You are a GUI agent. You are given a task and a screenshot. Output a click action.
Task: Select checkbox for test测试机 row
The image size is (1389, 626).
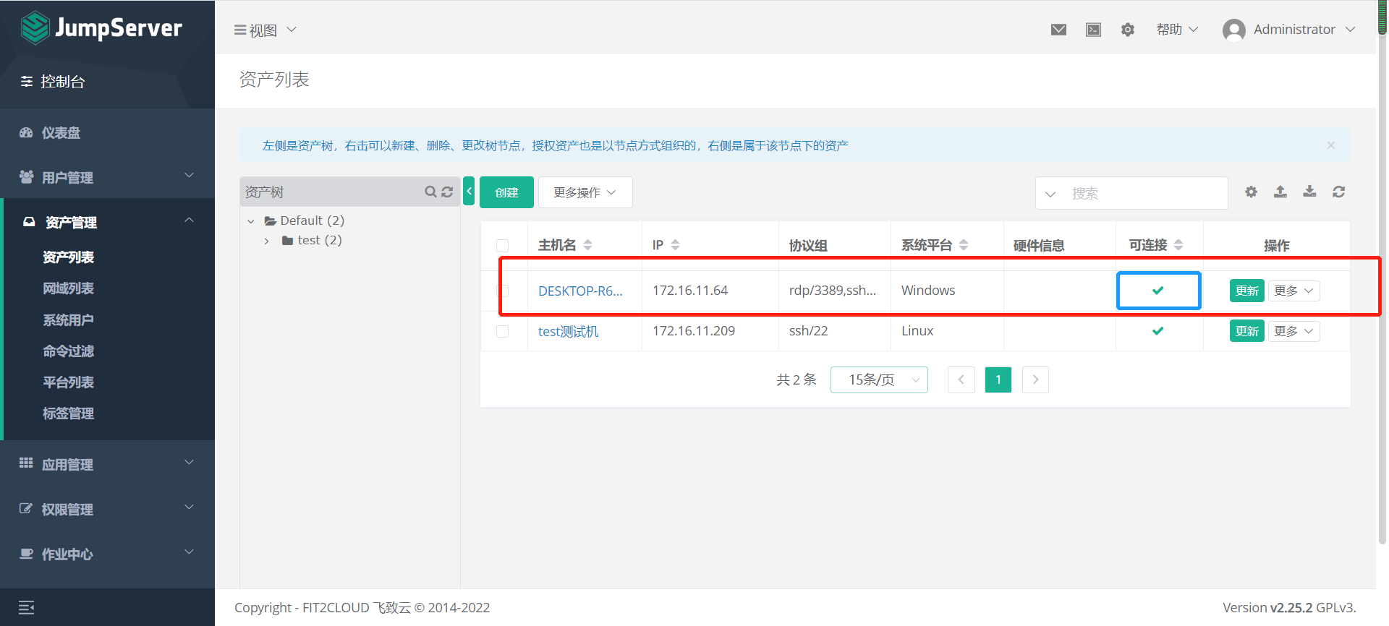coord(503,331)
